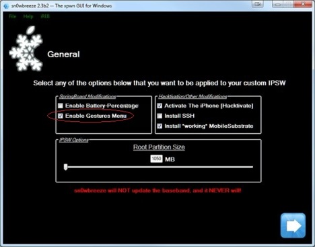This screenshot has height=247, width=315.
Task: Click the blue next arrow button
Action: tap(293, 225)
